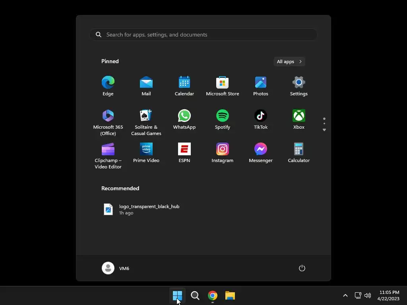The image size is (407, 305).
Task: Open the Calendar app
Action: click(184, 86)
